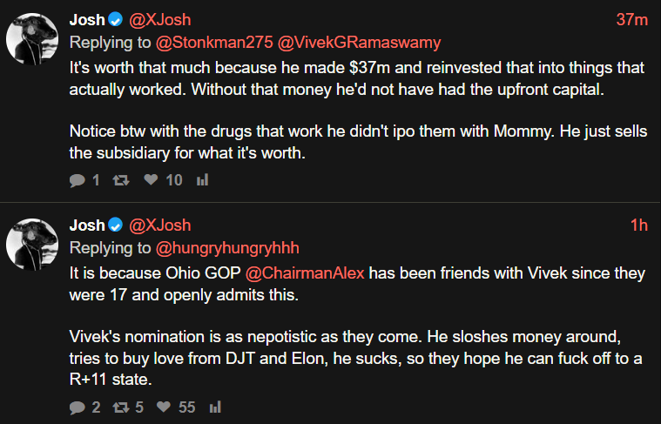Click the 1h timestamp

(x=639, y=225)
